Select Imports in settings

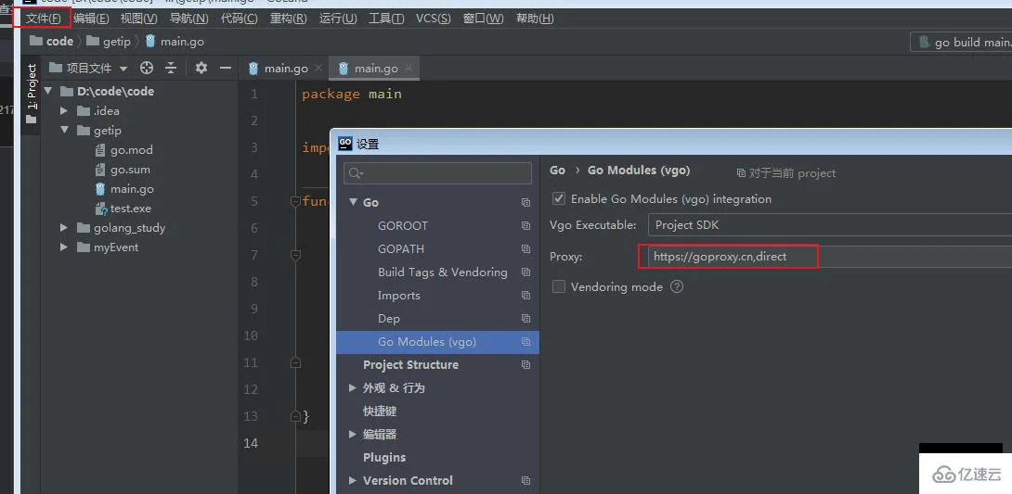point(399,295)
